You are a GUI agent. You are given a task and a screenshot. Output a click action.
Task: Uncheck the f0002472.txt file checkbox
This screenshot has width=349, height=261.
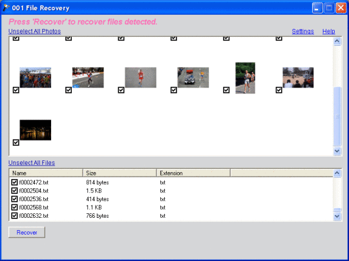point(14,182)
